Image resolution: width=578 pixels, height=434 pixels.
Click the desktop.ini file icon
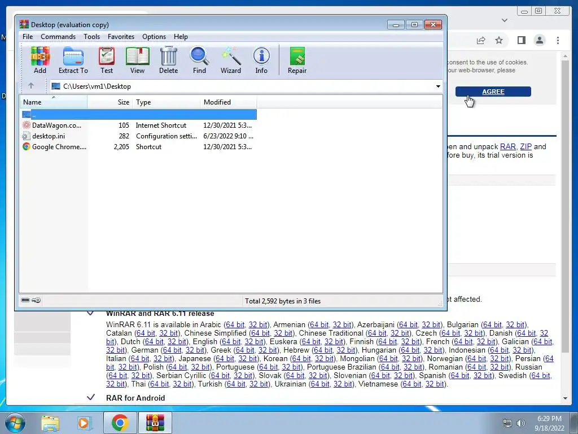point(26,136)
